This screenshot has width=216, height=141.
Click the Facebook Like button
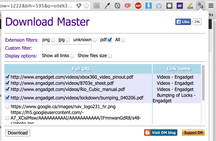183,22
